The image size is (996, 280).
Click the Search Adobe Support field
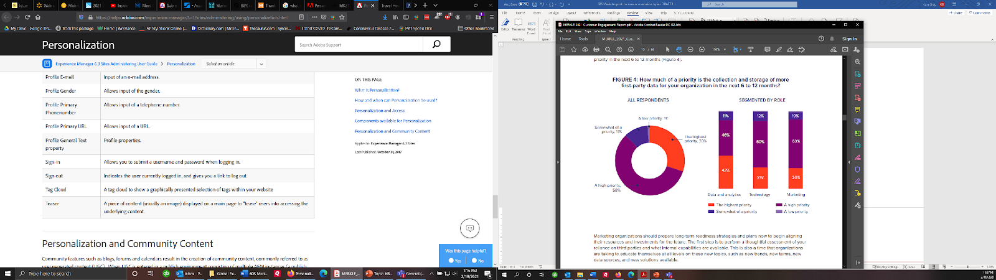point(359,44)
